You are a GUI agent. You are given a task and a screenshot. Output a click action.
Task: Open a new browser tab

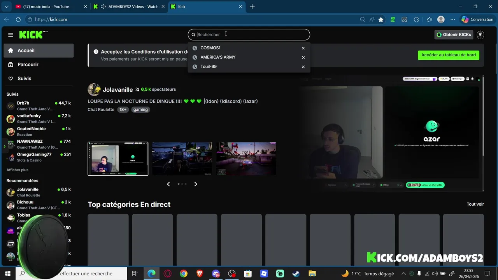click(x=252, y=7)
